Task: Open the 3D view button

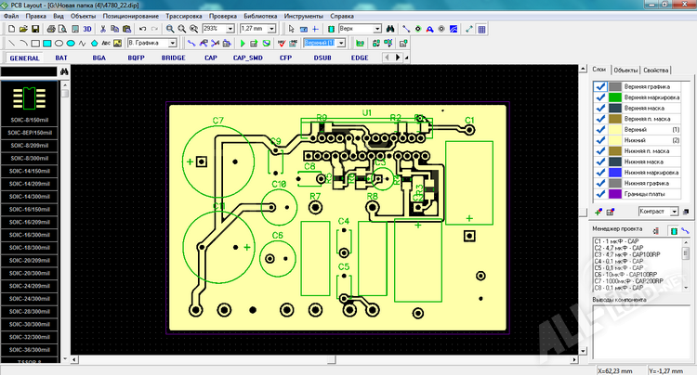Action: tap(86, 30)
